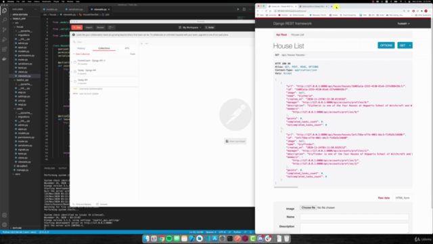The width and height of the screenshot is (433, 244).
Task: Click the Chrome profile avatar icon
Action: [x=426, y=11]
